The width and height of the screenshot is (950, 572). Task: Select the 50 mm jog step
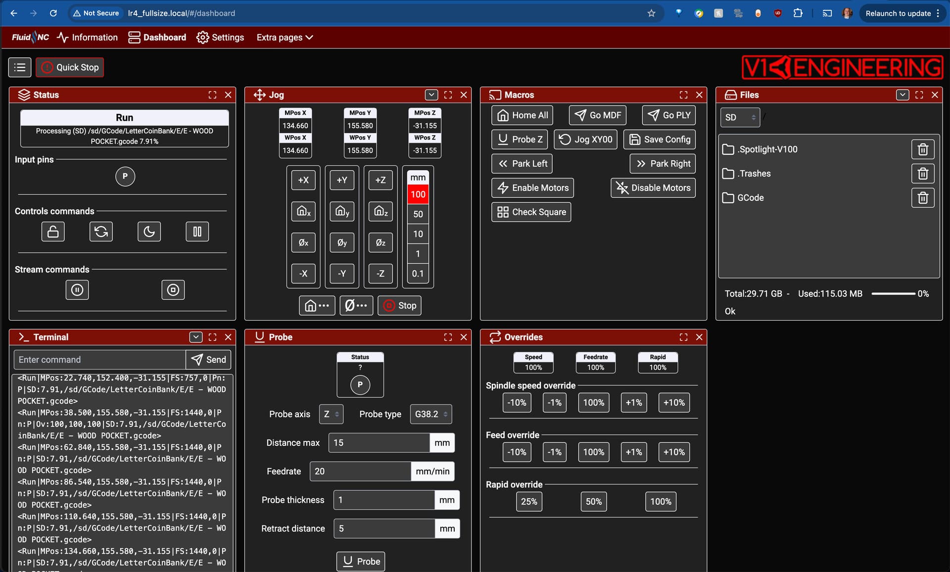[x=418, y=214]
